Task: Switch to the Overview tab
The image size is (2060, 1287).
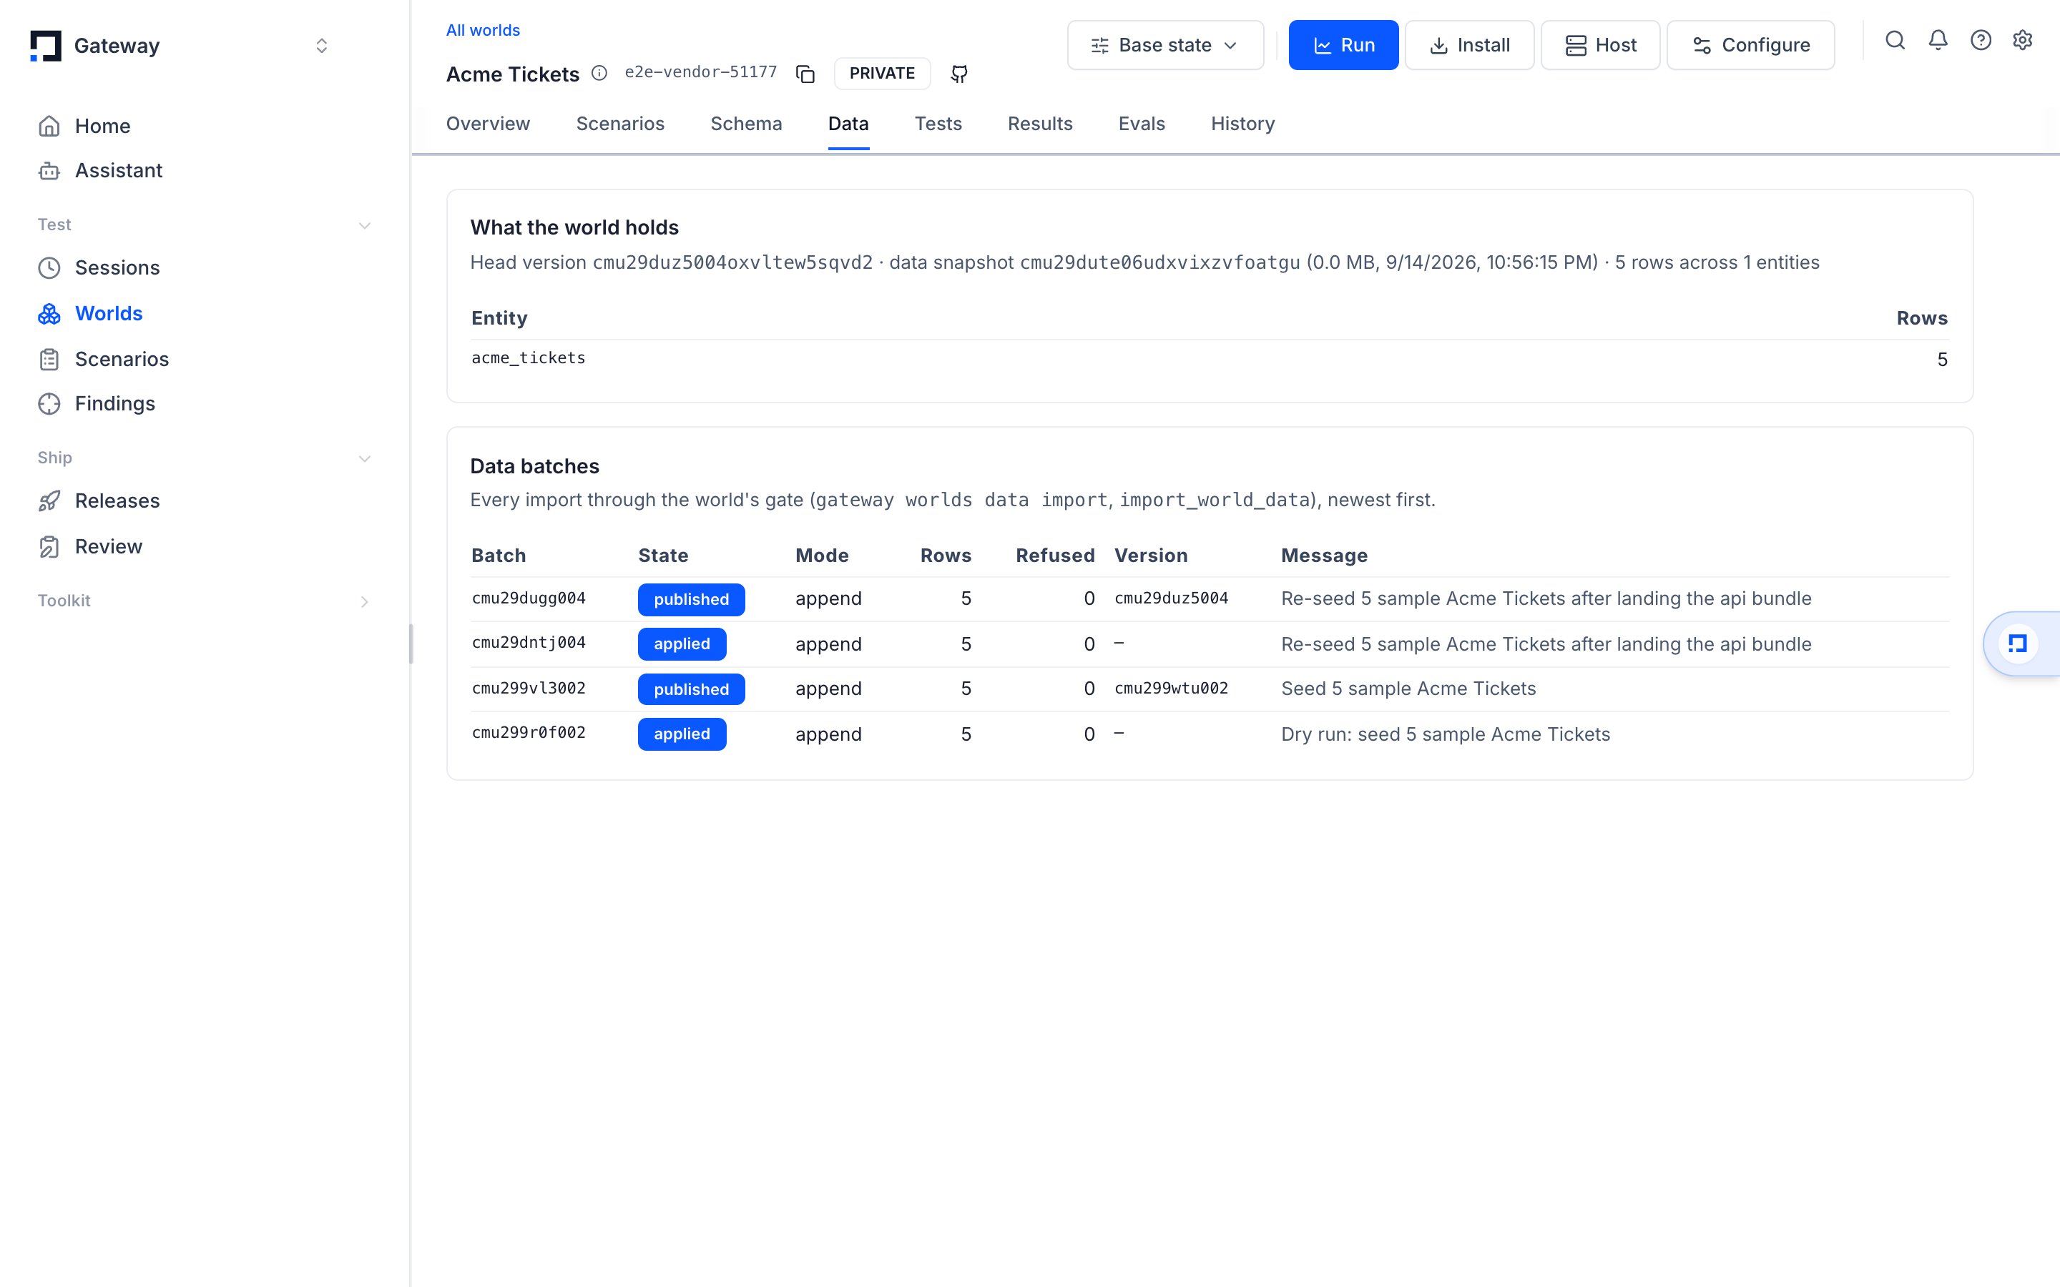Action: pos(488,124)
